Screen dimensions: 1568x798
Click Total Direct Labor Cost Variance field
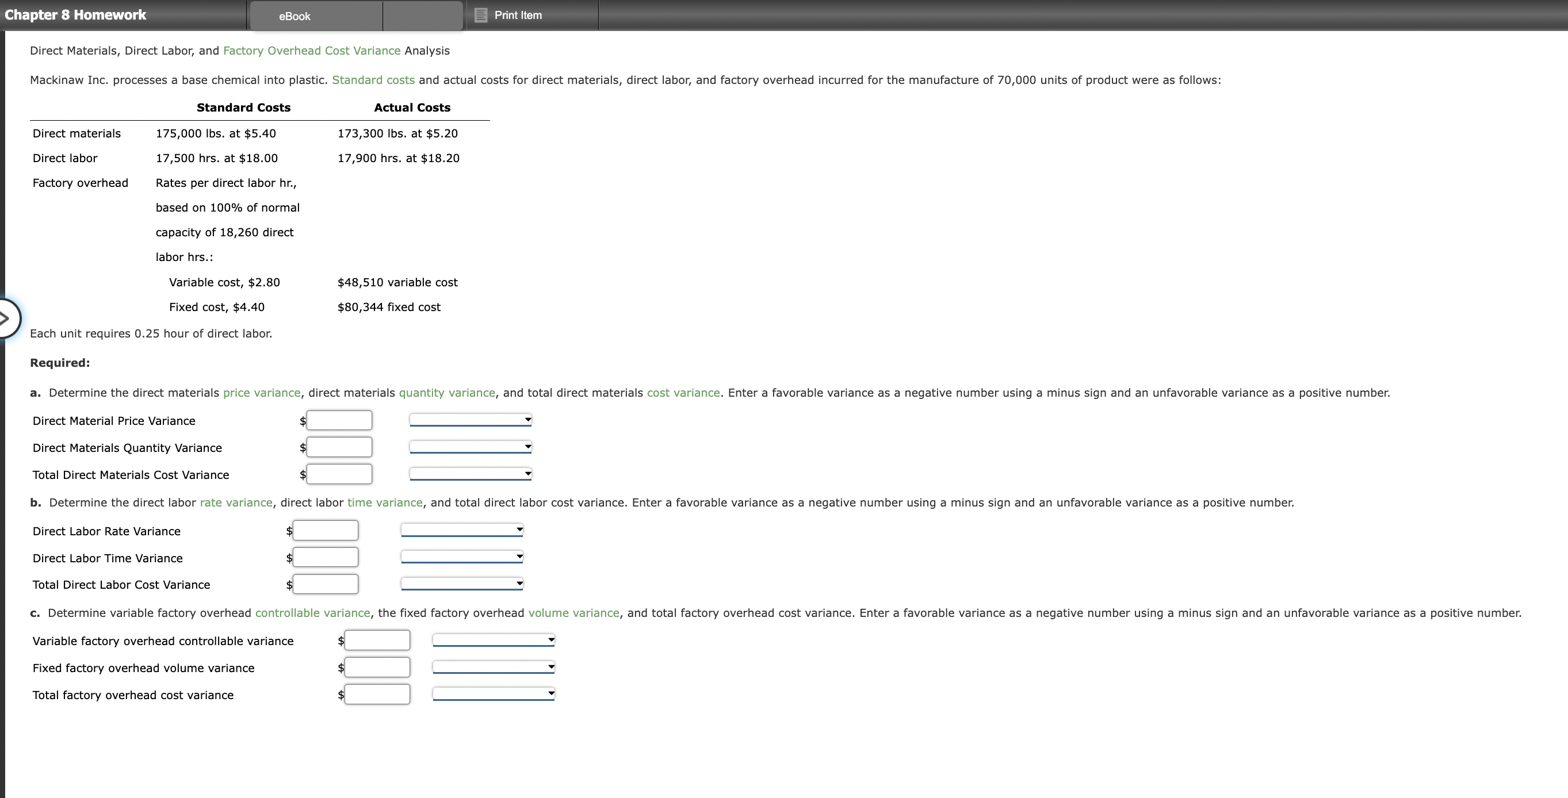pyautogui.click(x=325, y=585)
